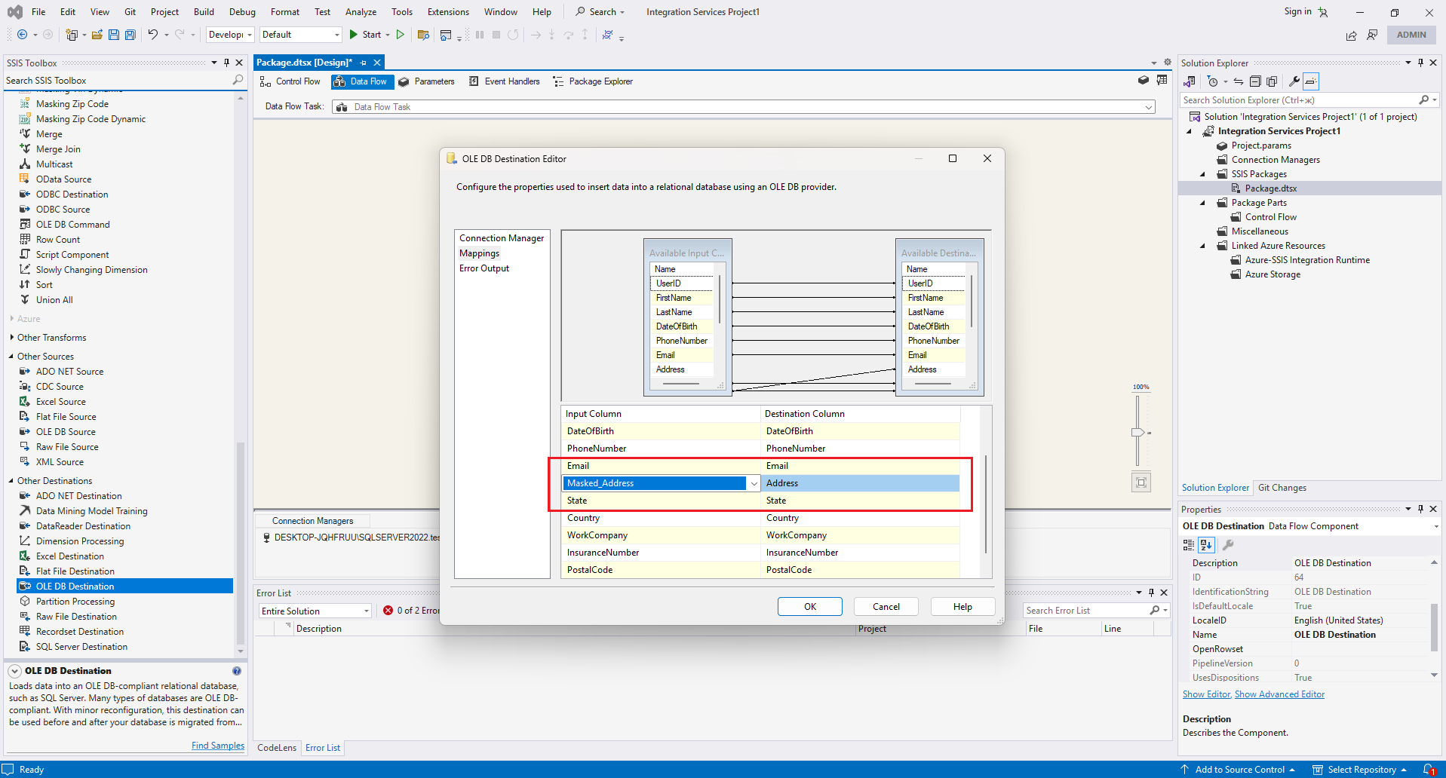Viewport: 1446px width, 778px height.
Task: Collapse the Other Destinations toolbox group
Action: [x=11, y=481]
